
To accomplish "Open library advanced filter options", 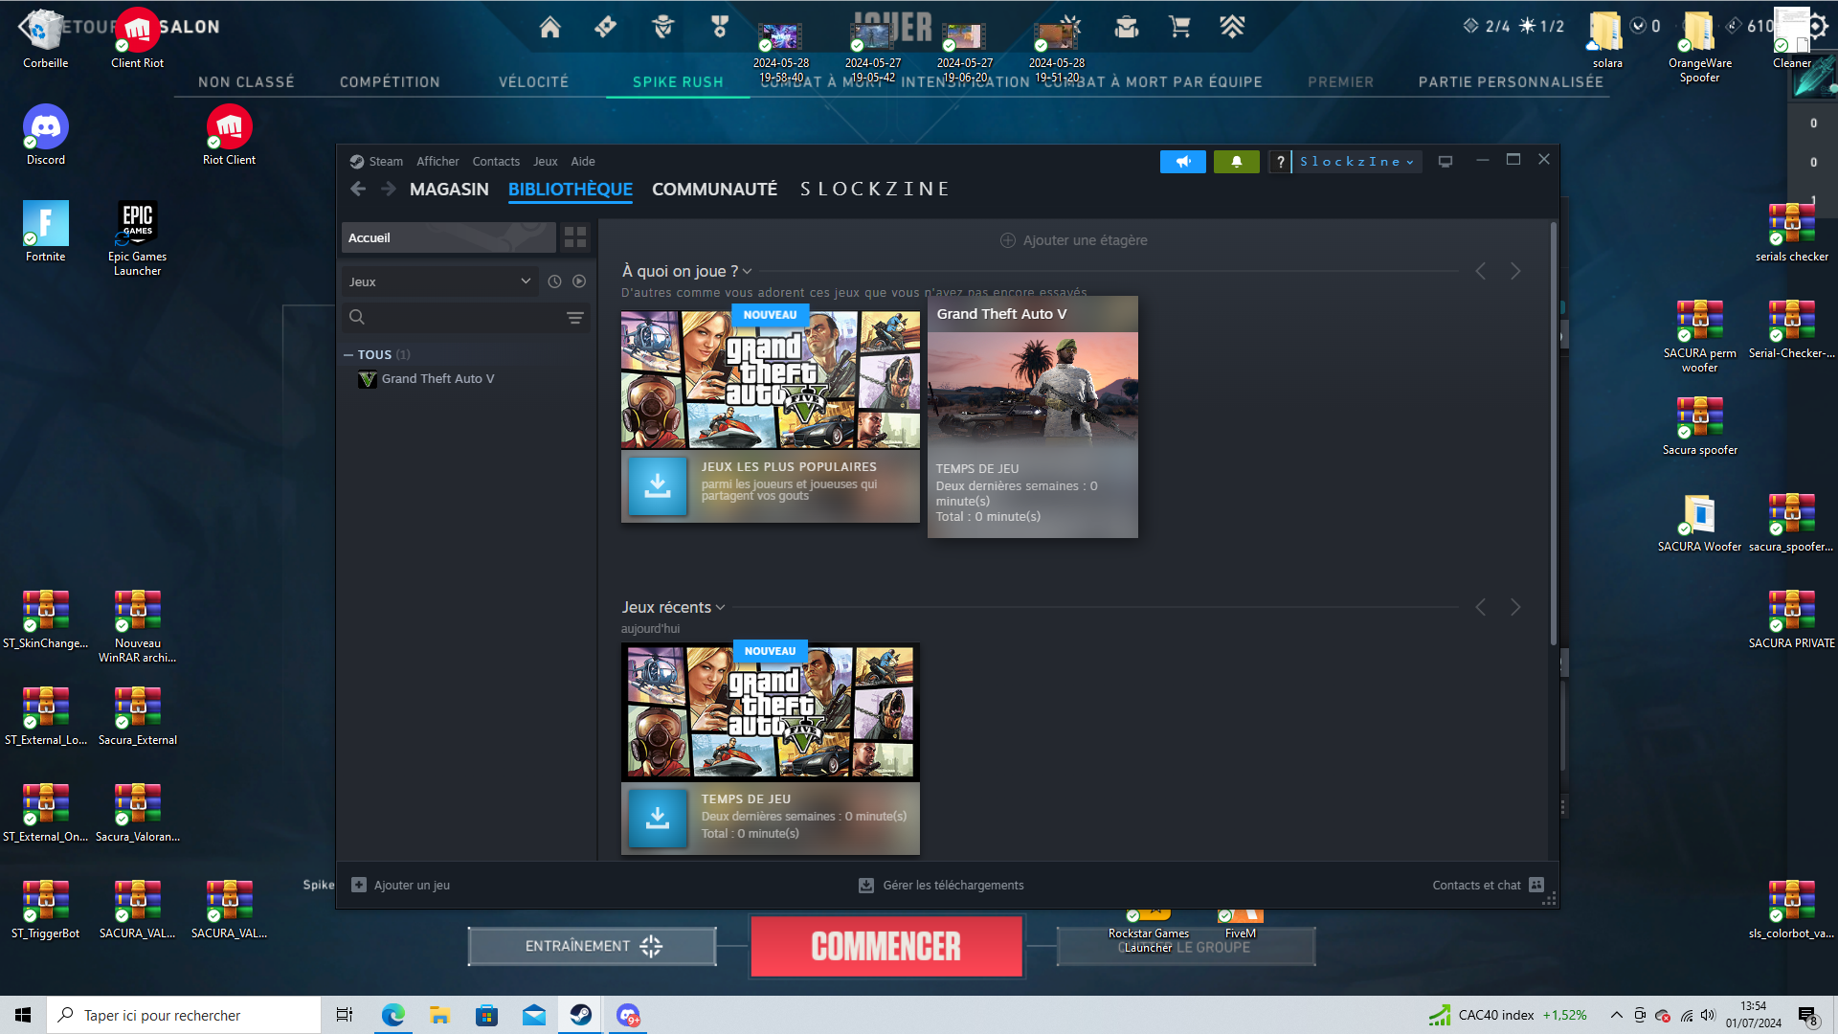I will [x=575, y=318].
